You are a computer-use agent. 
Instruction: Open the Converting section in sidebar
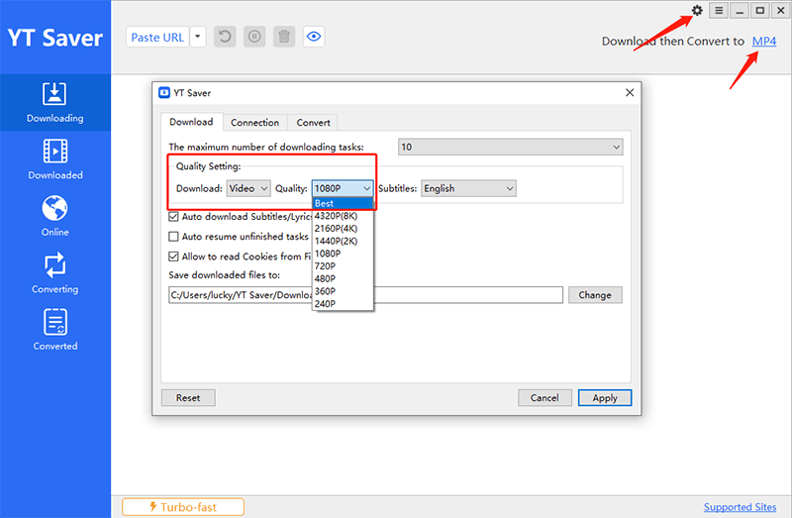pyautogui.click(x=55, y=273)
